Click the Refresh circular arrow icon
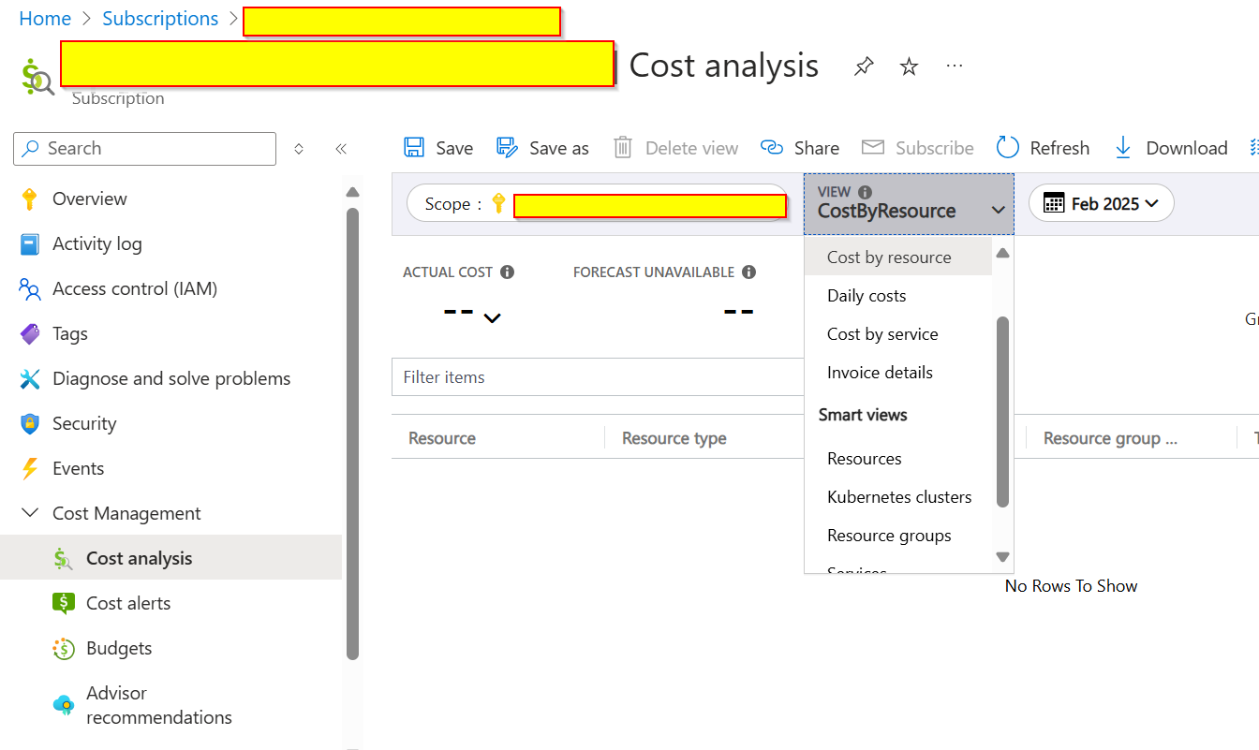 [x=1008, y=147]
